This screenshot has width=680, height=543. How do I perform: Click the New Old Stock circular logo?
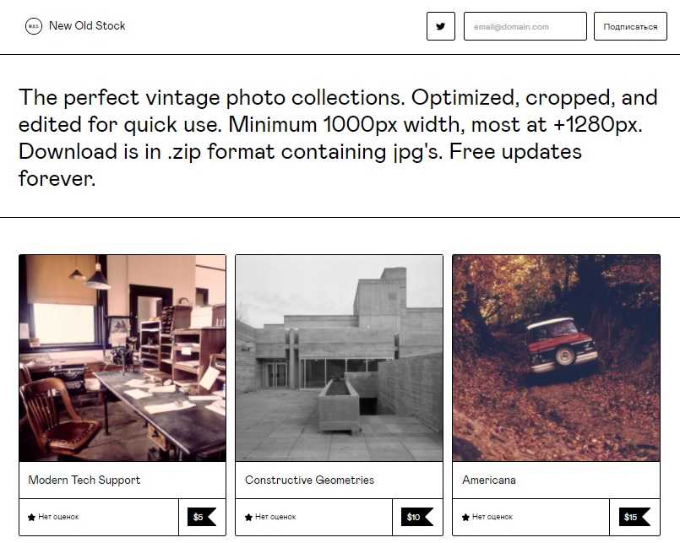coord(34,26)
